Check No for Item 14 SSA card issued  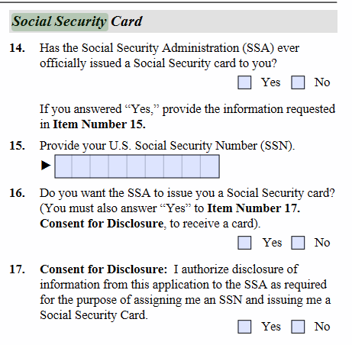(x=298, y=82)
